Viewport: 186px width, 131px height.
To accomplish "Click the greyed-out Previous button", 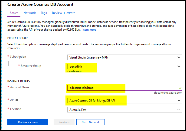I will click(x=64, y=122).
